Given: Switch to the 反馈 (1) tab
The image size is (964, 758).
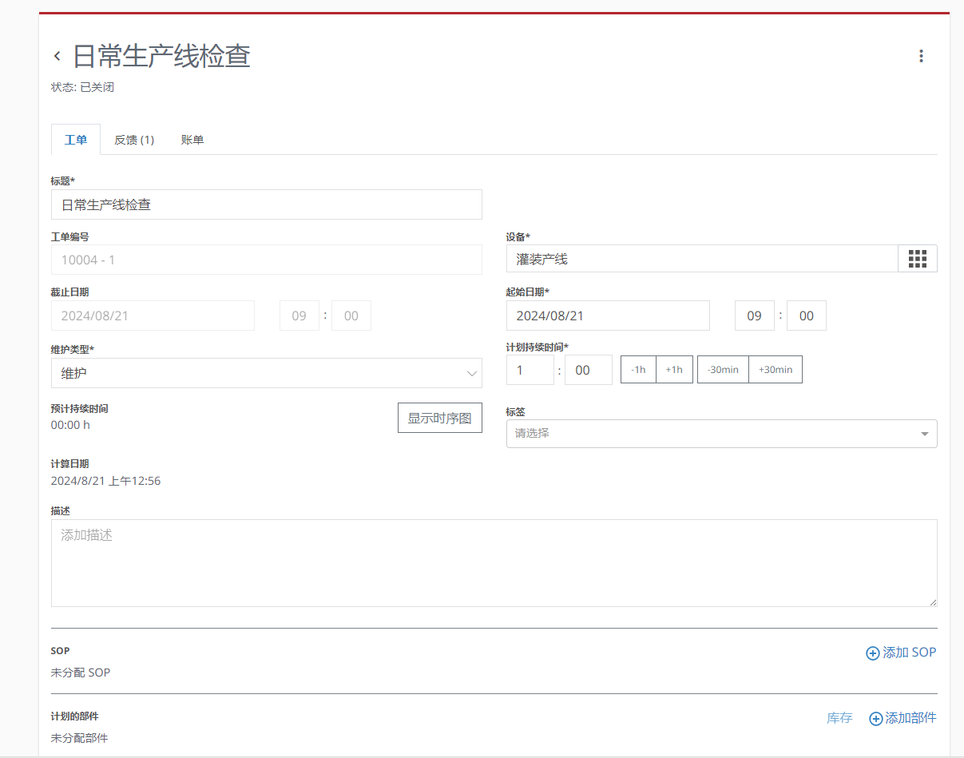Looking at the screenshot, I should [134, 139].
